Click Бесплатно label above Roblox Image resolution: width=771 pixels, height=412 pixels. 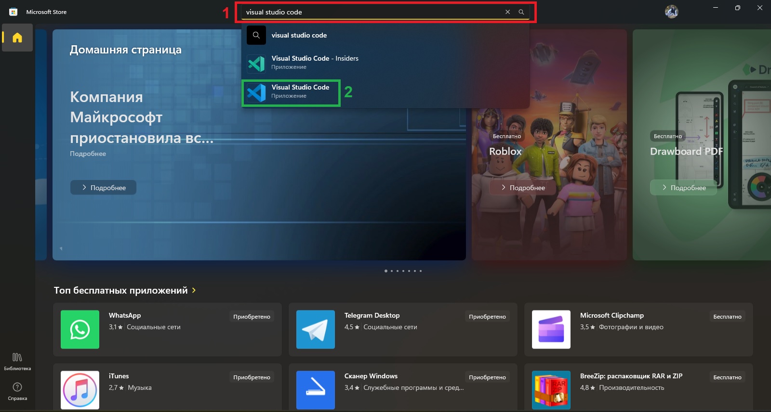click(x=507, y=136)
